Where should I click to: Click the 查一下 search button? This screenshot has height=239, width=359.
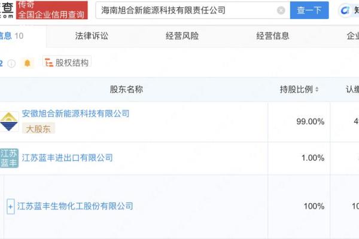click(309, 10)
